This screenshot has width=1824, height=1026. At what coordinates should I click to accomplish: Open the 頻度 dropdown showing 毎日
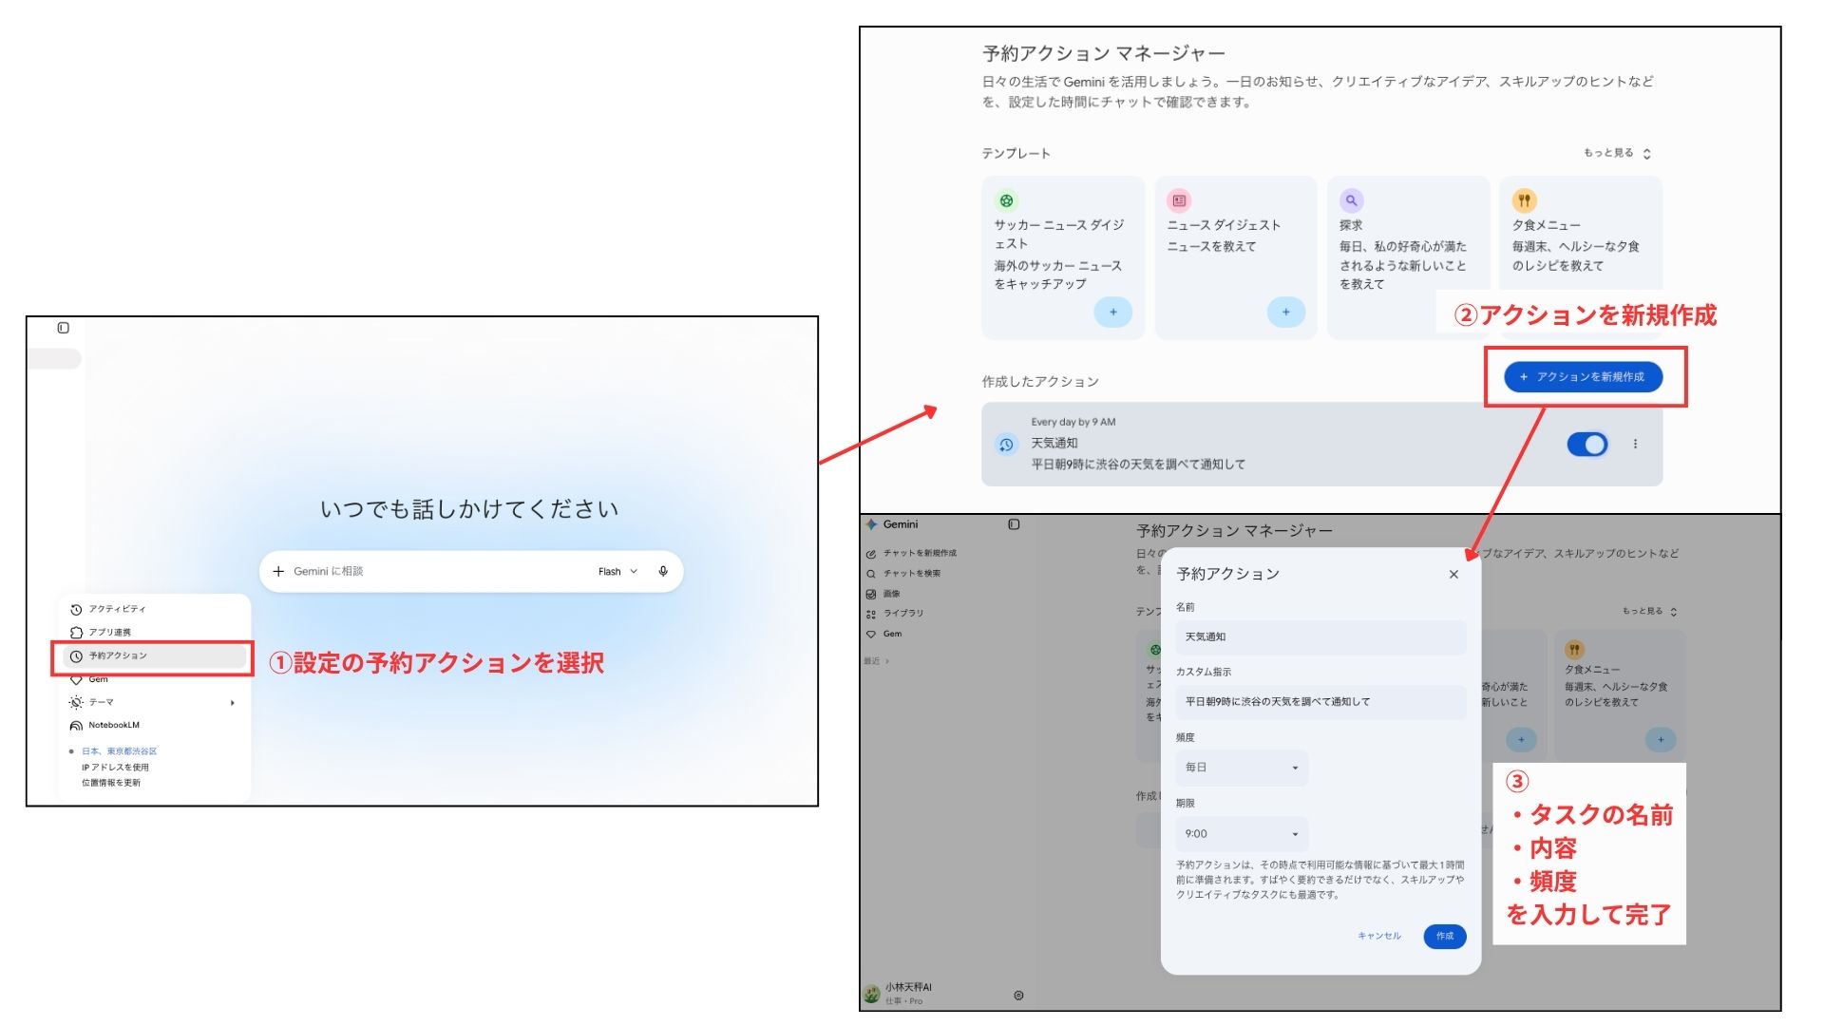tap(1242, 768)
